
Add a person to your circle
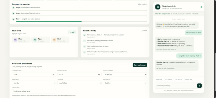click(72, 32)
